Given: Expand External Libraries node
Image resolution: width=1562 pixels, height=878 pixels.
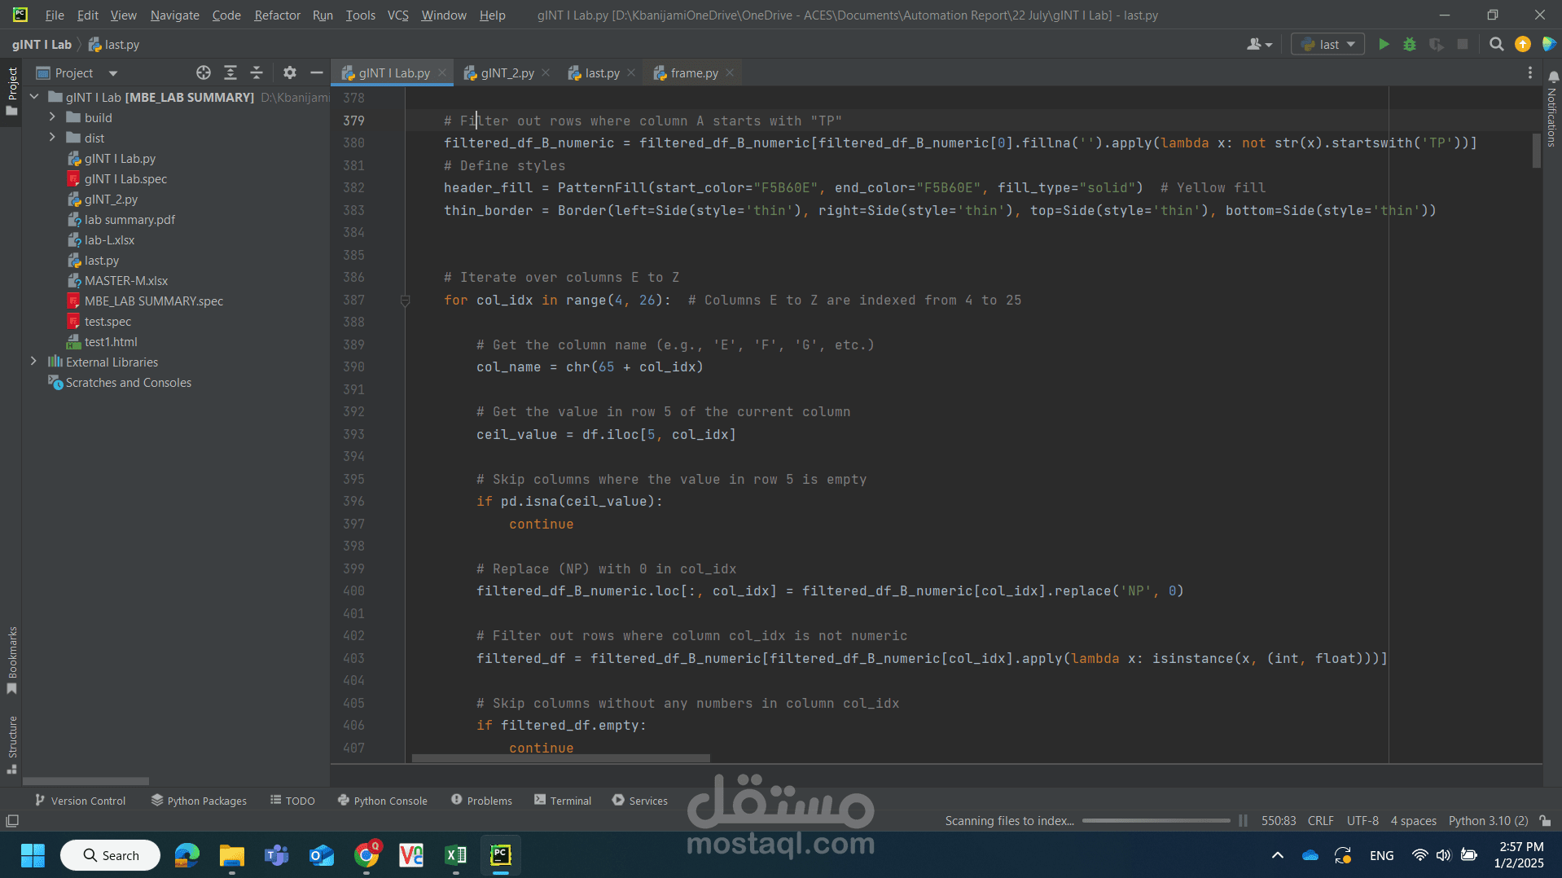Looking at the screenshot, I should [33, 362].
